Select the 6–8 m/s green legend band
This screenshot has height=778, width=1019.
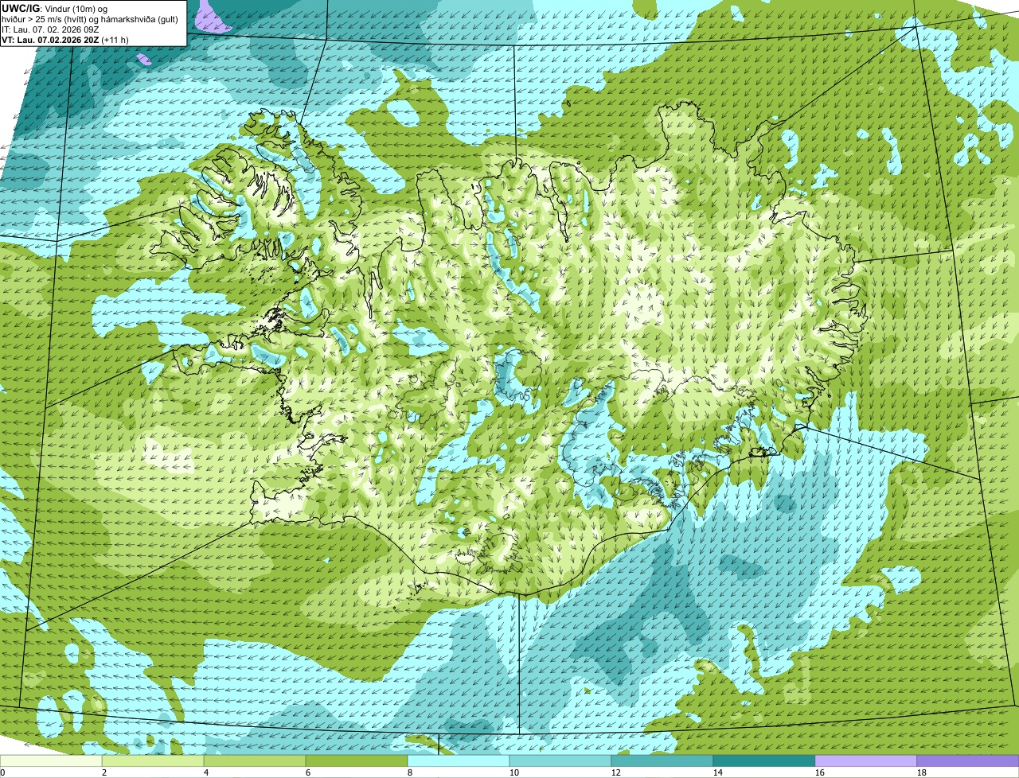tap(357, 761)
